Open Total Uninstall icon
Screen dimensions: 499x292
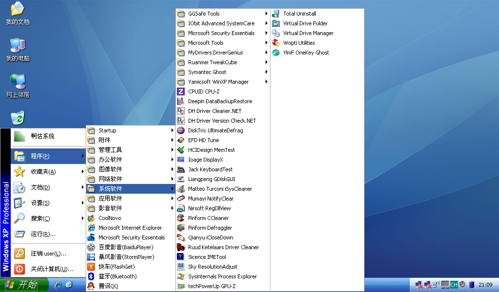click(x=276, y=14)
